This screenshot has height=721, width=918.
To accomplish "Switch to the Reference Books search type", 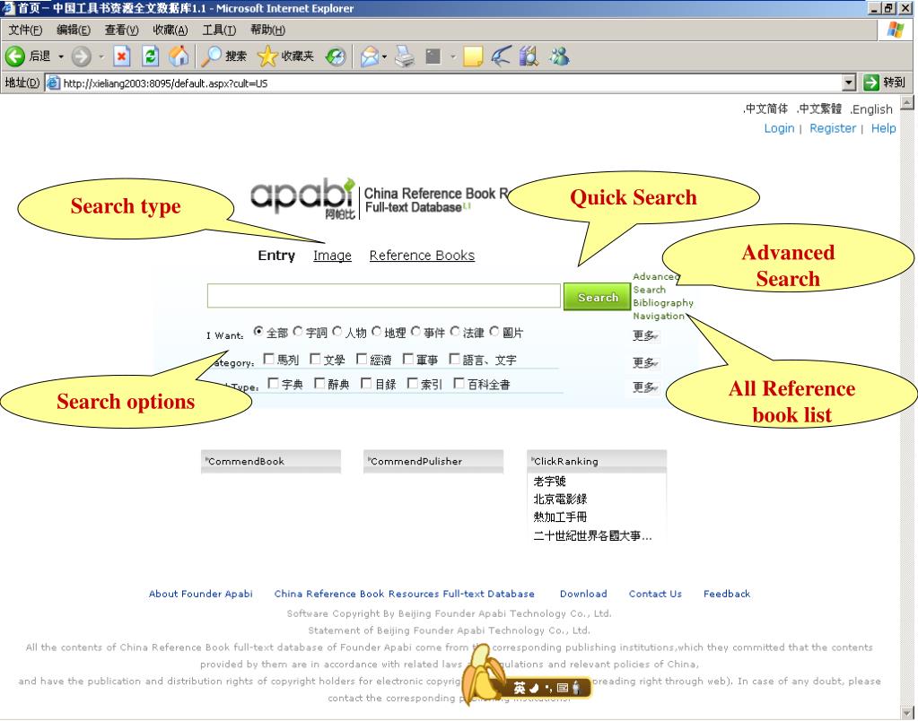I will coord(422,256).
